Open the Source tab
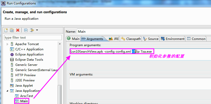Screen dimensions: 211x104 pyautogui.click(x=151, y=39)
